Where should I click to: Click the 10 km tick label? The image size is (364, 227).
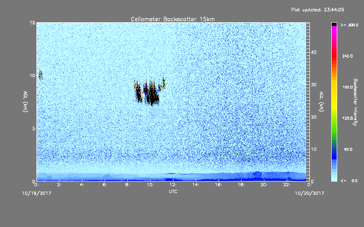[x=32, y=75]
